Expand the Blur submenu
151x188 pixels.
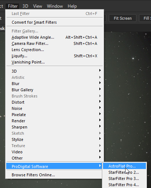pyautogui.click(x=55, y=84)
